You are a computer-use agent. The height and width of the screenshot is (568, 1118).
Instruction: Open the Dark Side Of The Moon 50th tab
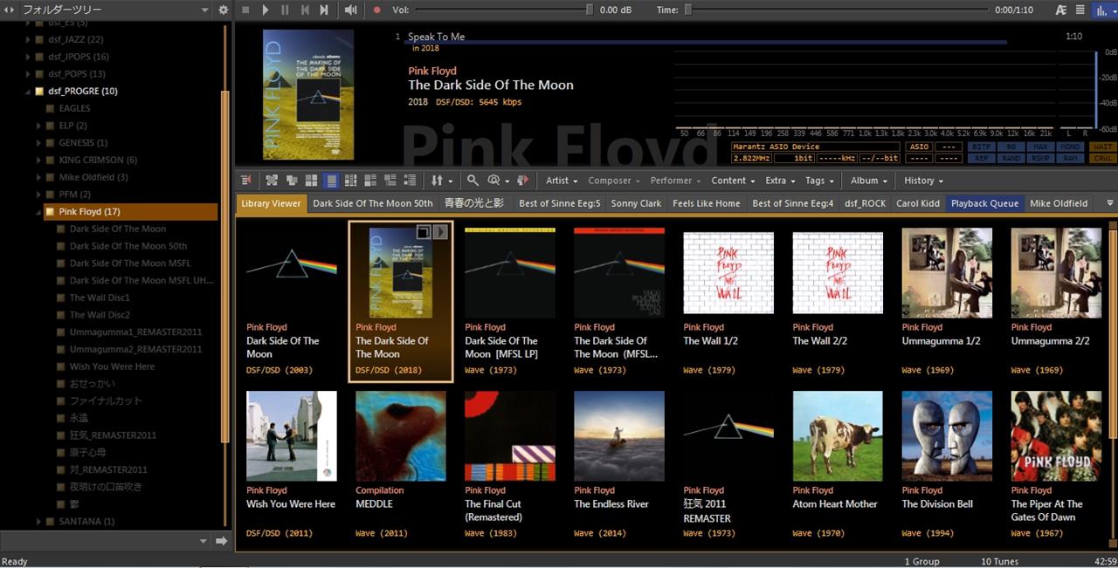pos(373,203)
